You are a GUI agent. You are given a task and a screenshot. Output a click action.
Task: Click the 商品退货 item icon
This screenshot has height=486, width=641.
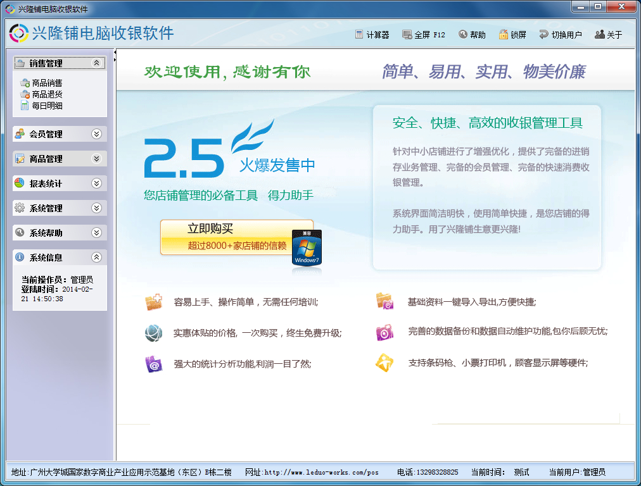(25, 94)
